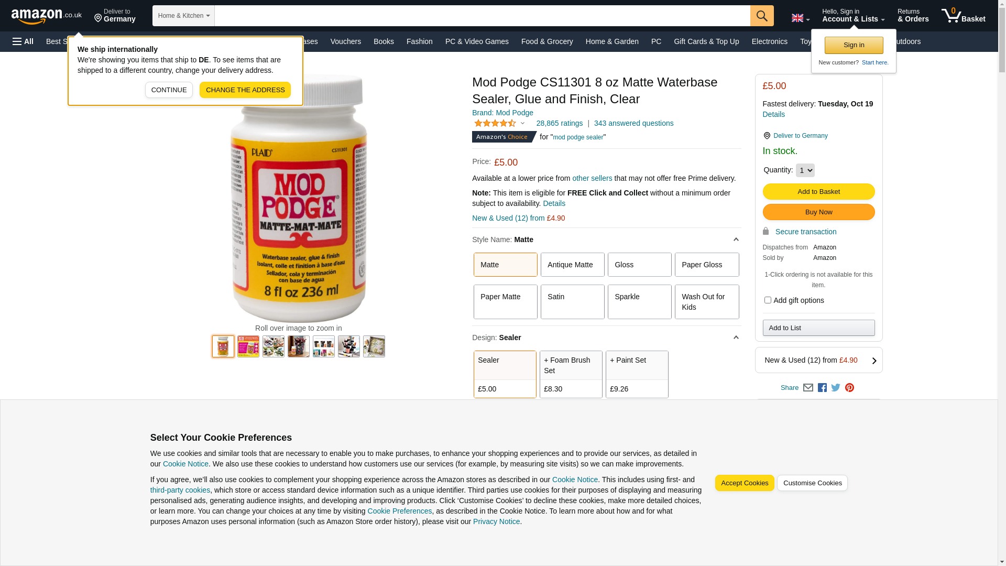Click the Add to Basket button
This screenshot has width=1006, height=566.
click(818, 192)
